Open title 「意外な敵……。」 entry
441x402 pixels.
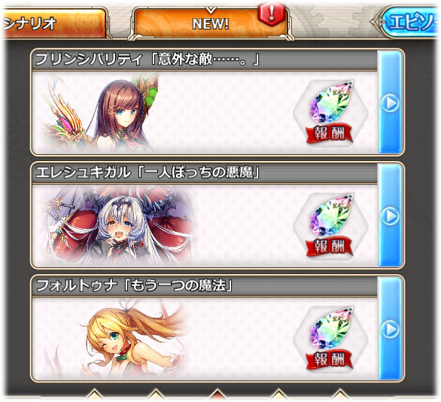(205, 60)
